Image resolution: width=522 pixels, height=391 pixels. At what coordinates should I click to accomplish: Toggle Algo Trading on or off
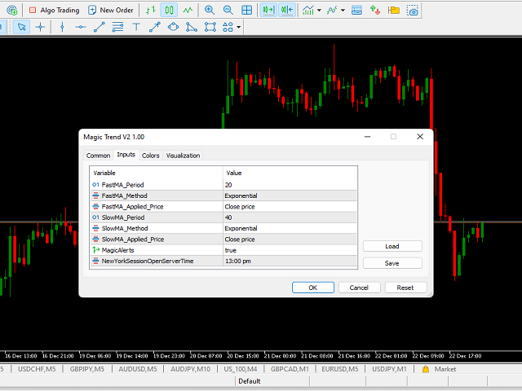click(55, 11)
